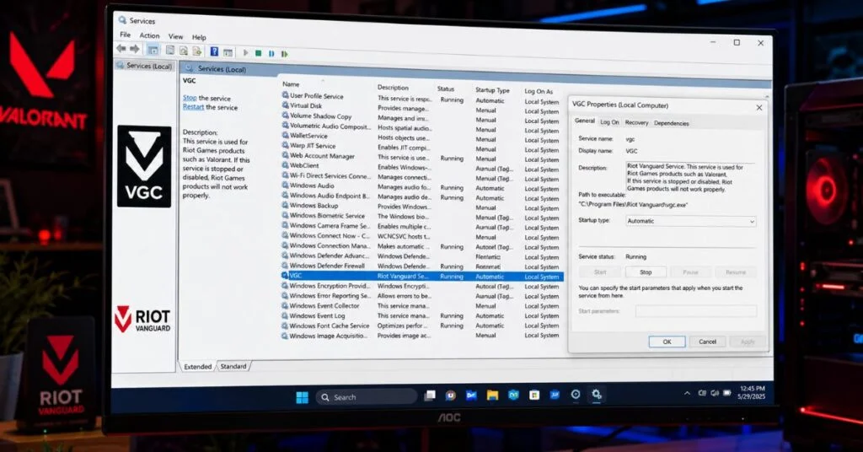Click the gear icon beside VGC service row
This screenshot has height=452, width=863.
pyautogui.click(x=285, y=275)
